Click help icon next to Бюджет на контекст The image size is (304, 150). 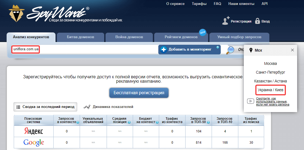pyautogui.click(x=157, y=122)
